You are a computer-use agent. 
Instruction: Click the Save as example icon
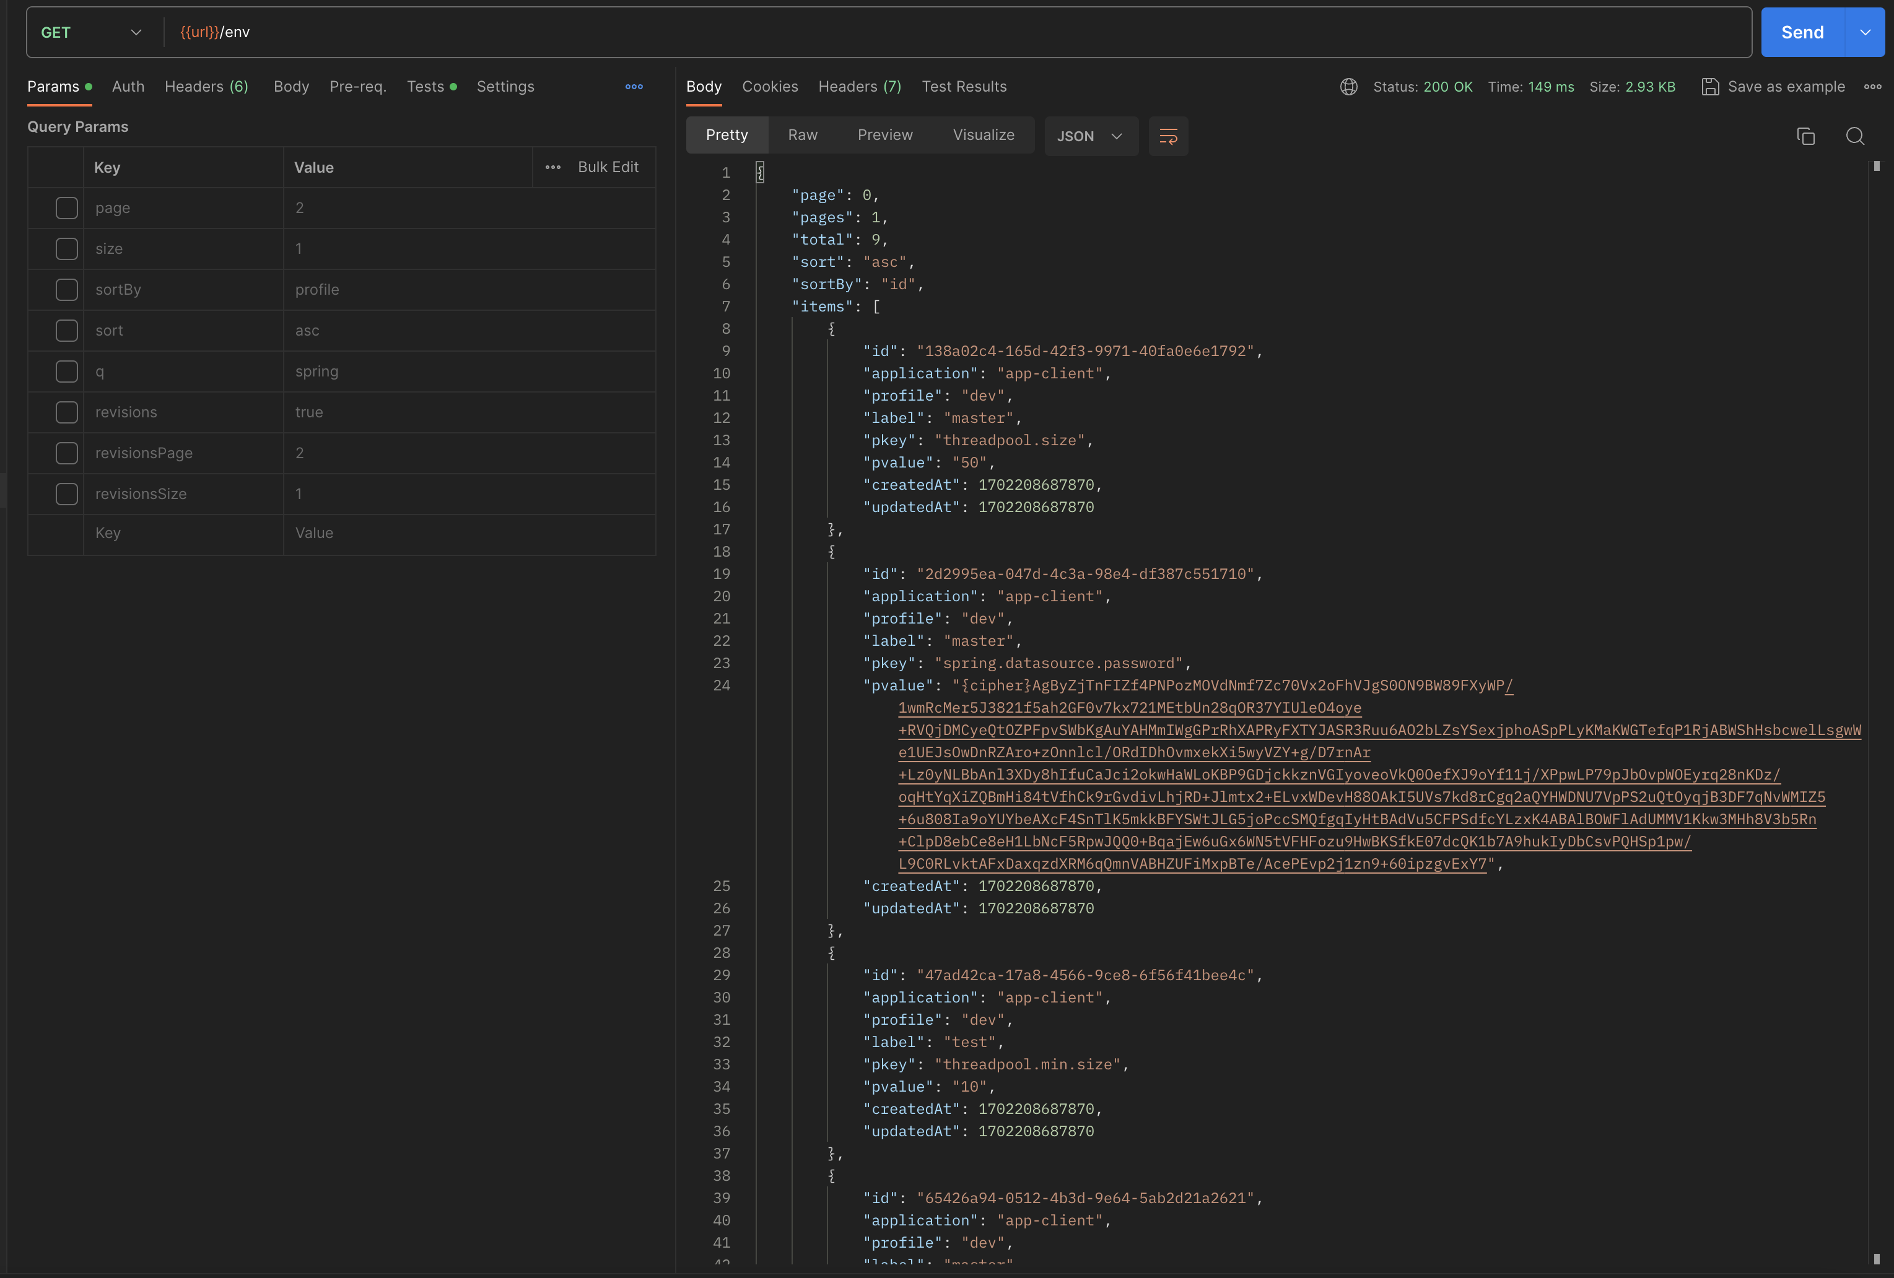coord(1710,86)
